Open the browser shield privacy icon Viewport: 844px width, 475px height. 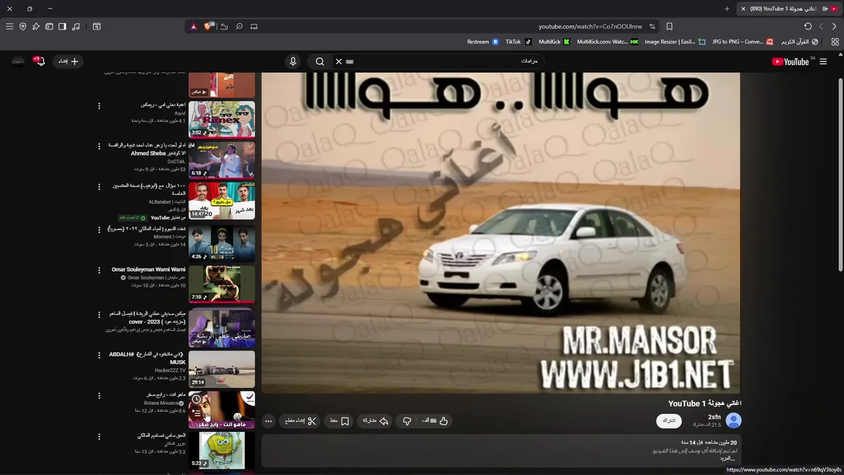(22, 26)
